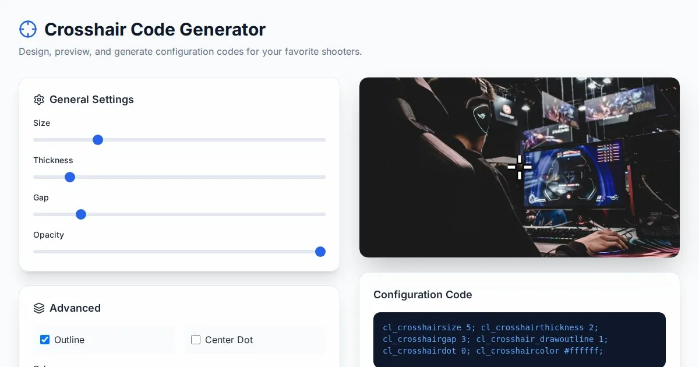Click the General Settings gear icon
This screenshot has width=699, height=367.
tap(39, 100)
